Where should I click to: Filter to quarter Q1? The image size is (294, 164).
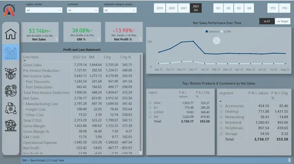tap(218, 8)
